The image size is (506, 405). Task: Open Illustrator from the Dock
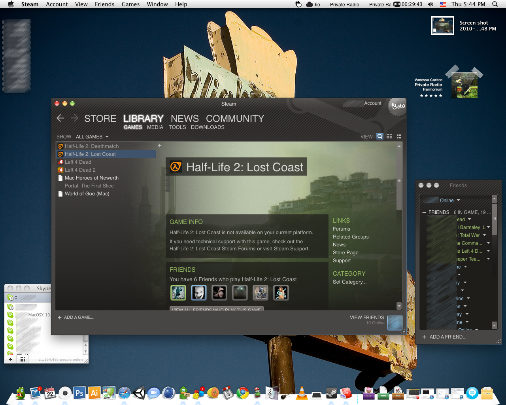[x=94, y=393]
